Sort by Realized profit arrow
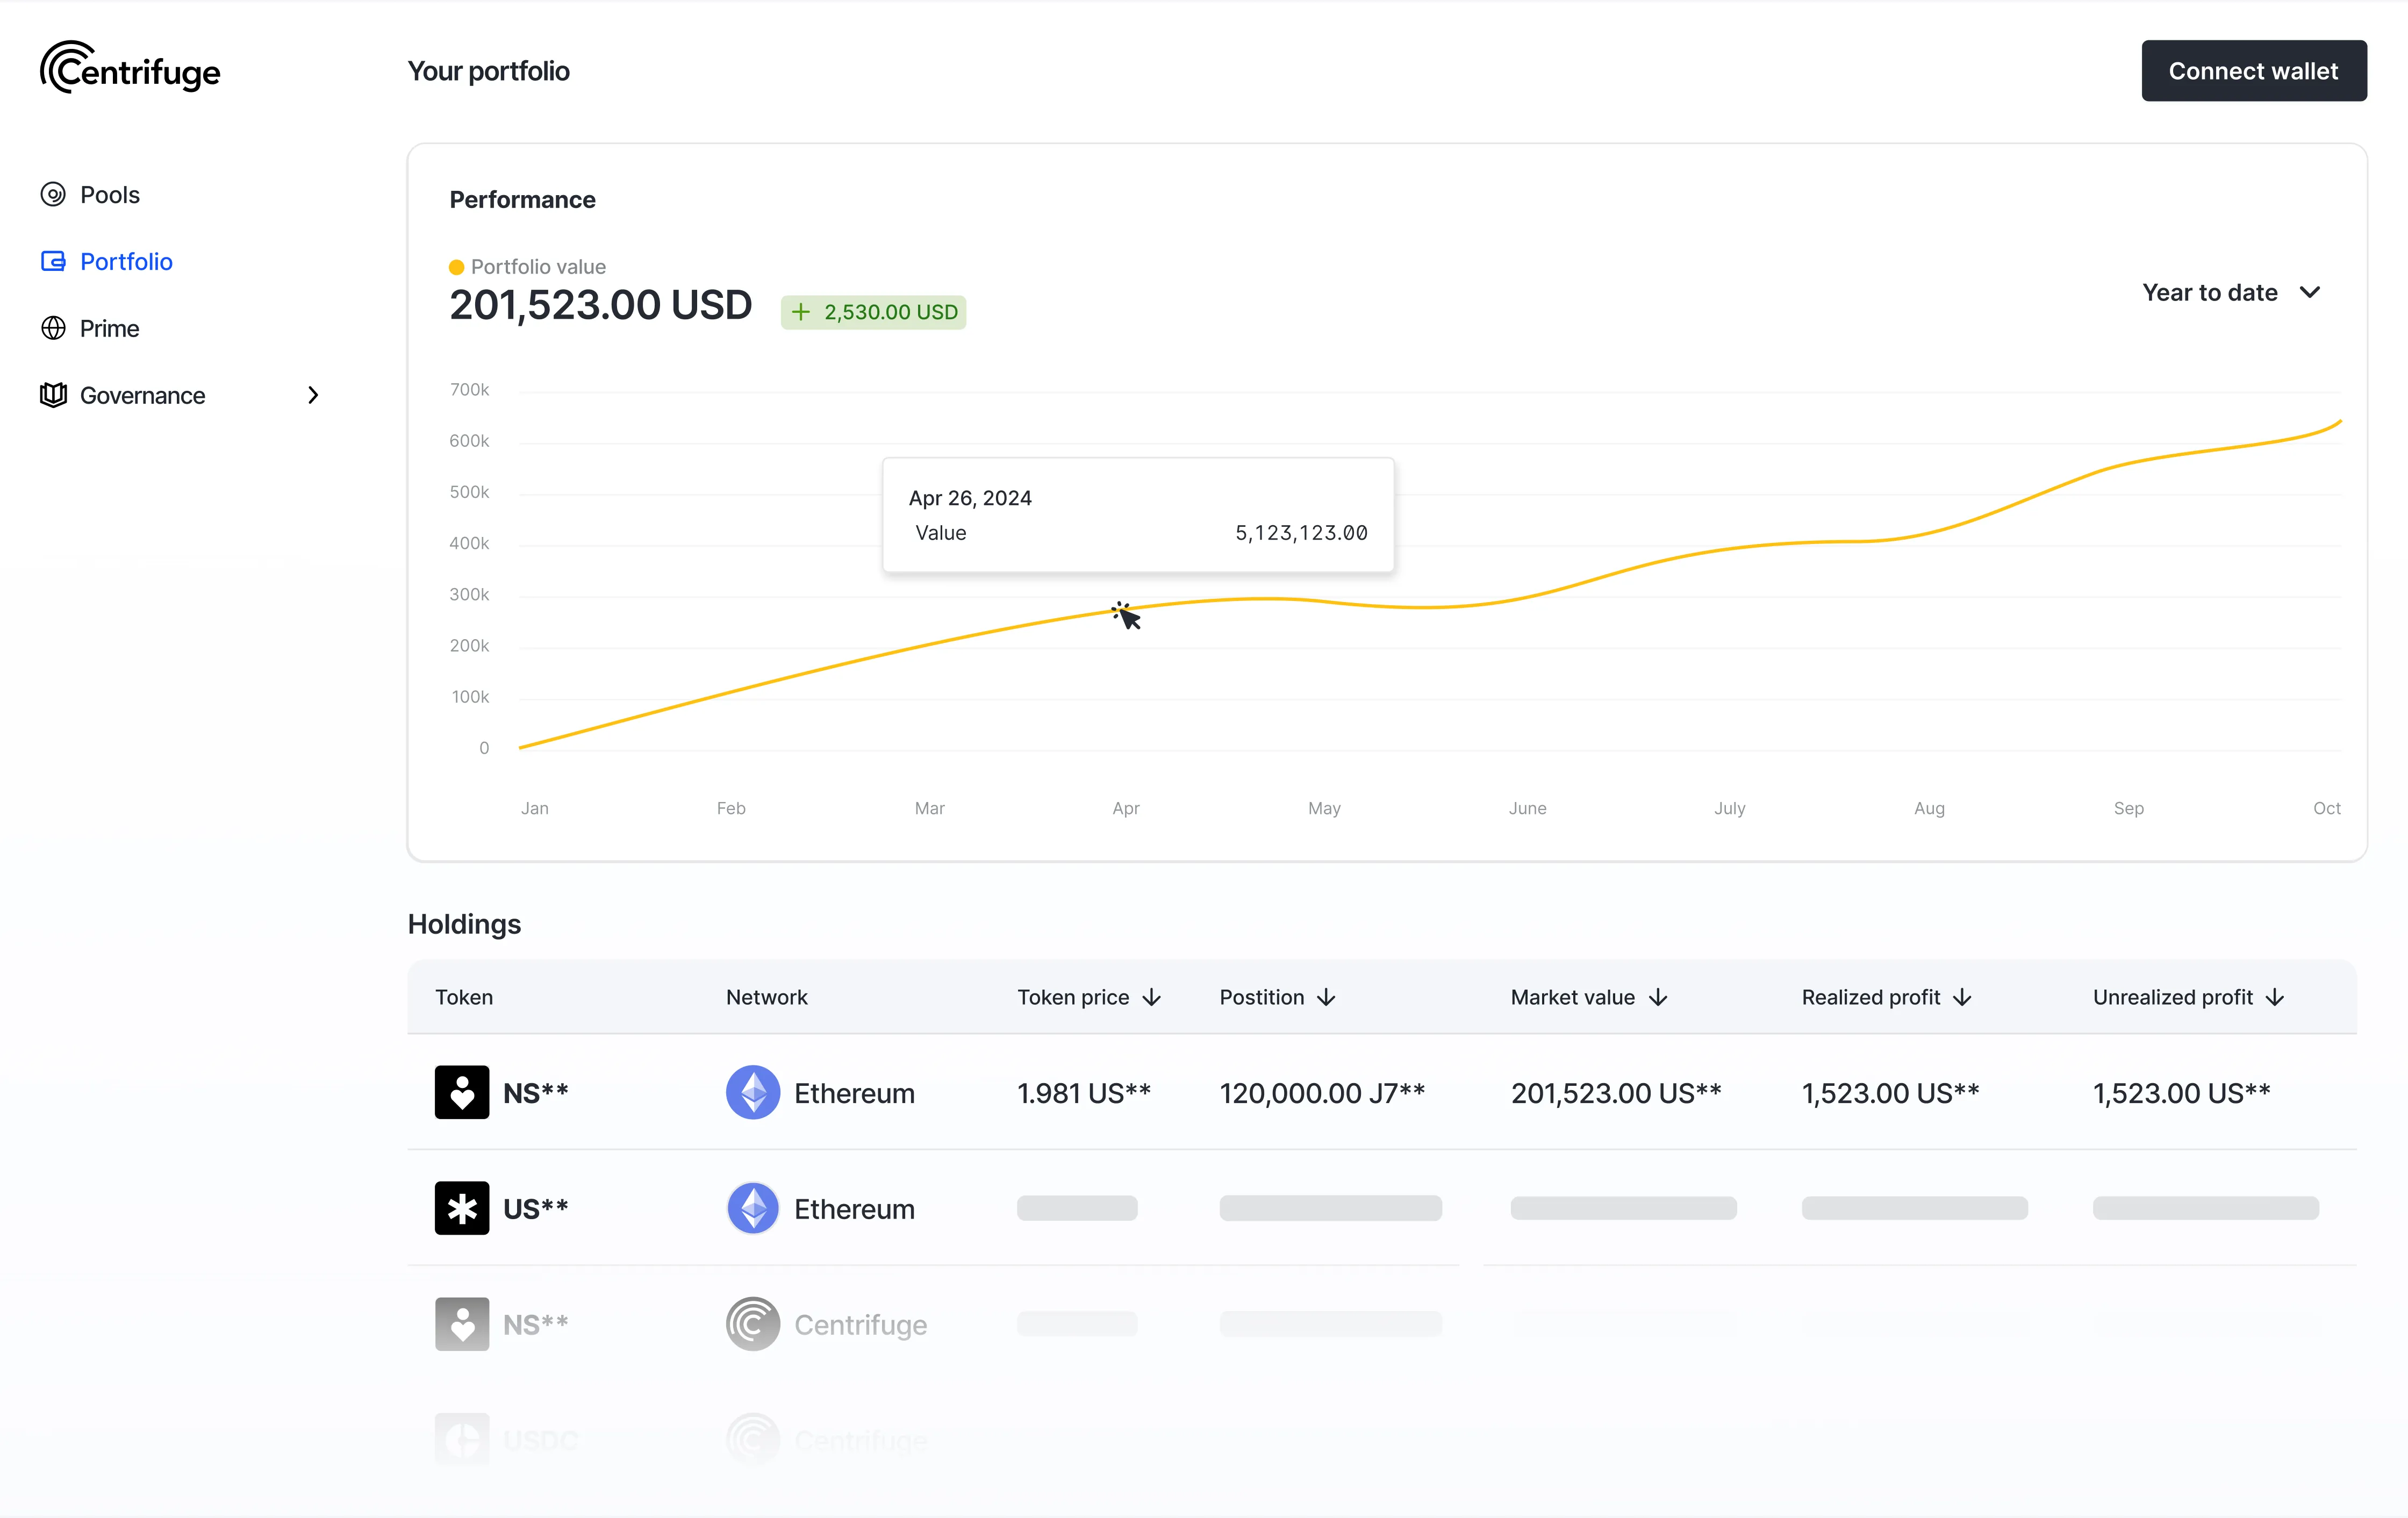This screenshot has height=1518, width=2408. click(x=1962, y=997)
